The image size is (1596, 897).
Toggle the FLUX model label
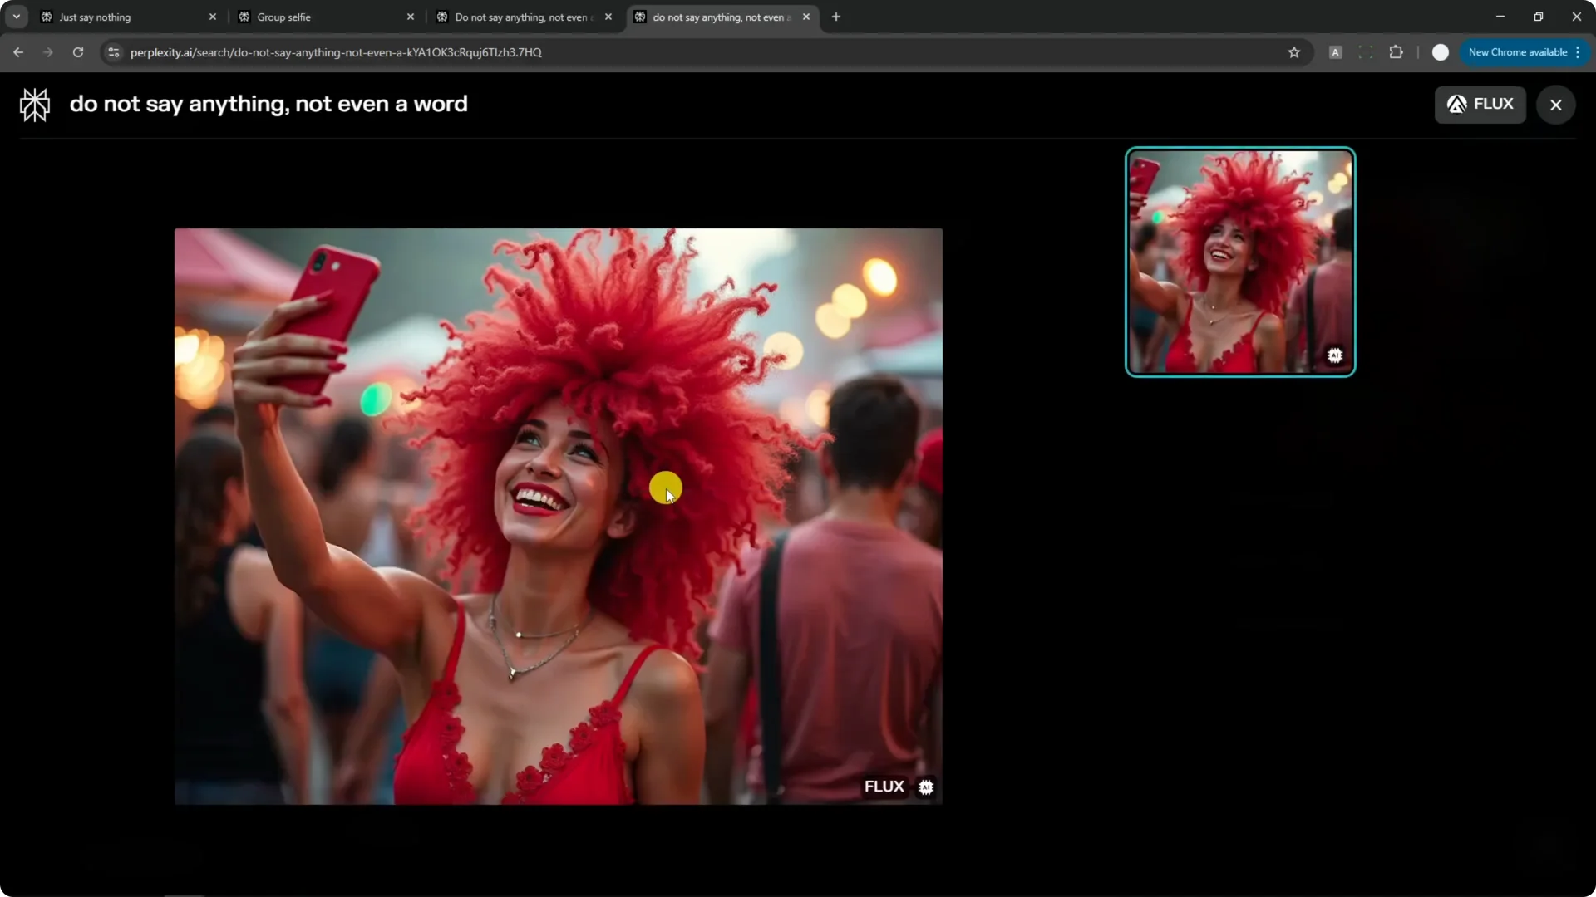click(1481, 104)
